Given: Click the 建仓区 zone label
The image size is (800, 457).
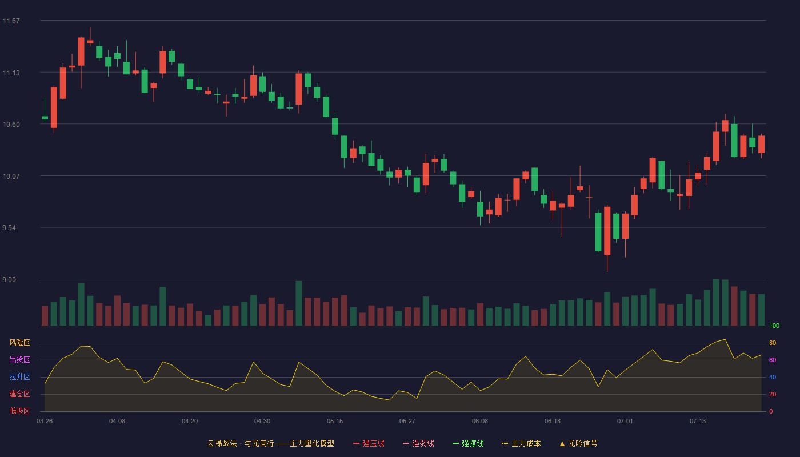Looking at the screenshot, I should pos(19,394).
